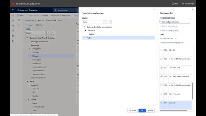The width and height of the screenshot is (206, 116).
Task: Open the Home icon in sidebar
Action: click(13, 21)
